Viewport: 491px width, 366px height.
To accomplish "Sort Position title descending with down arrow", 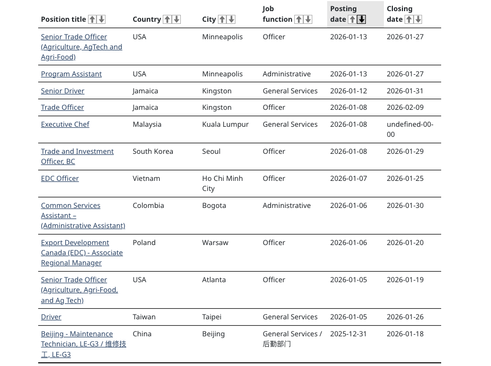I will pyautogui.click(x=100, y=19).
